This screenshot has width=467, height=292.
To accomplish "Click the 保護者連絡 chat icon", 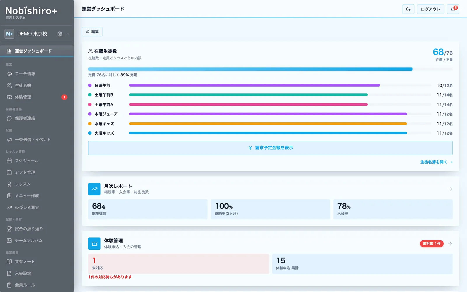I will click(x=9, y=118).
